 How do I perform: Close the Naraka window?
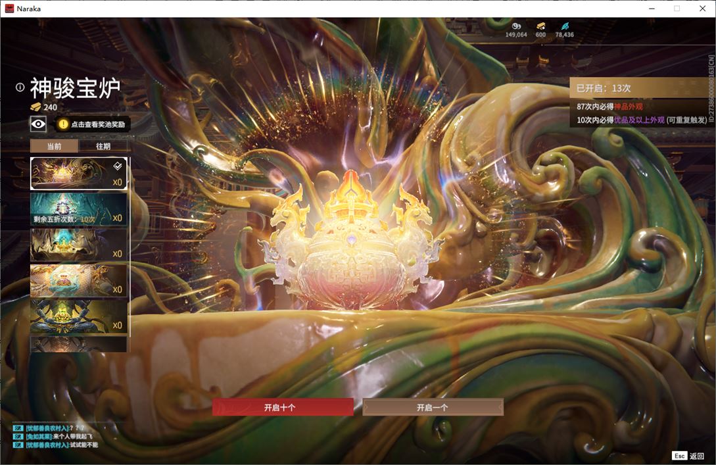(703, 9)
